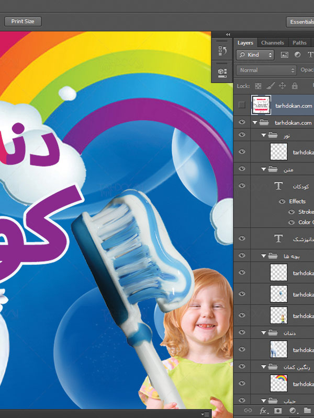Hide the متن group
Screen dimensions: 314x418
[242, 169]
